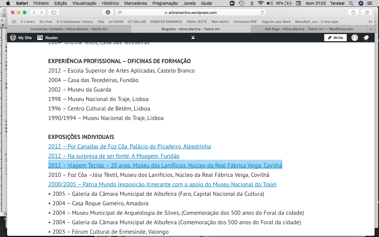379x237 pixels.
Task: Click the Share icon in Safari toolbar
Action: tap(353, 12)
